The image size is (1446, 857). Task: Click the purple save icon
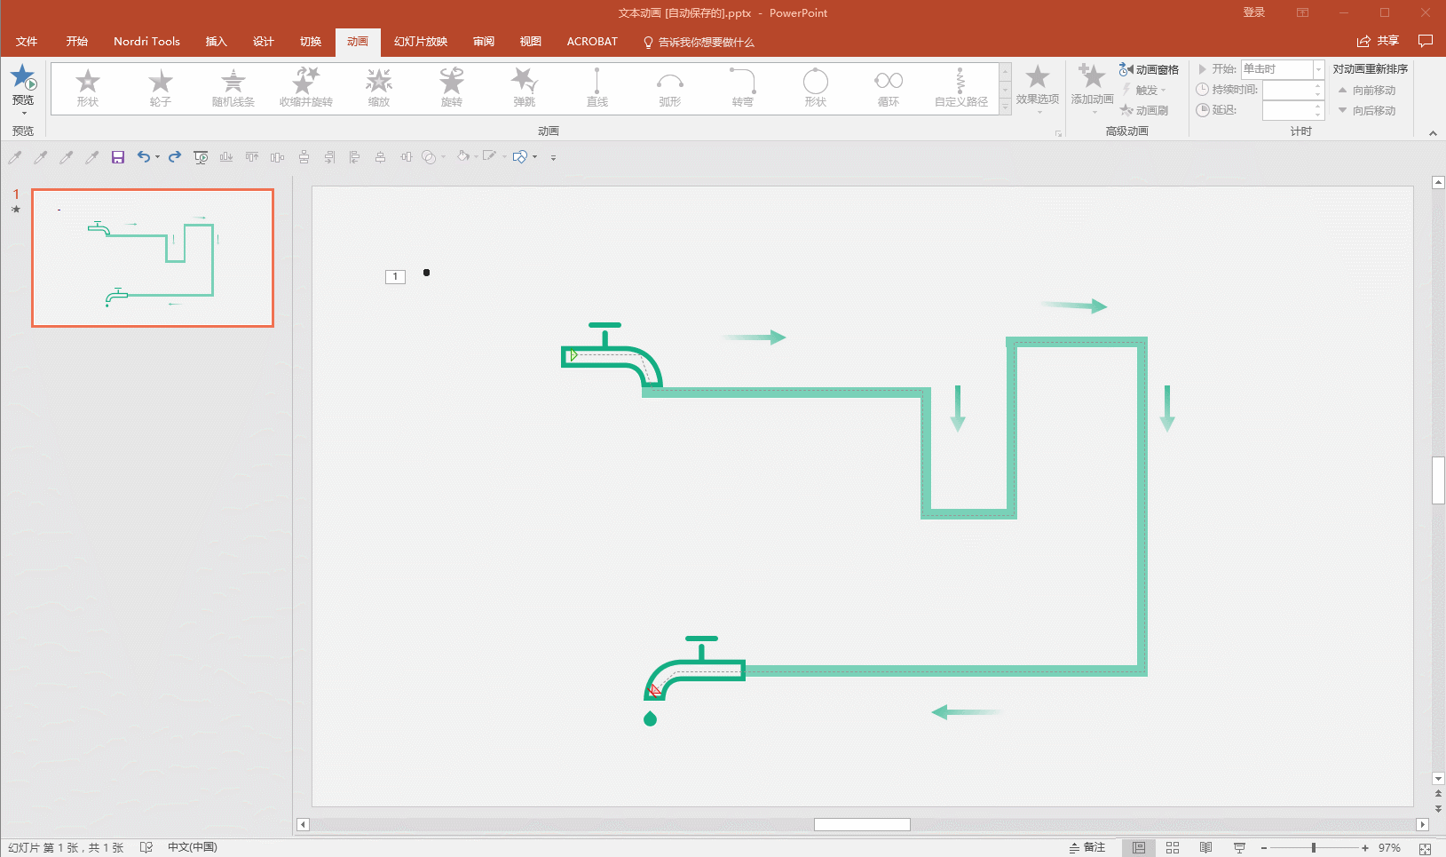click(x=117, y=157)
